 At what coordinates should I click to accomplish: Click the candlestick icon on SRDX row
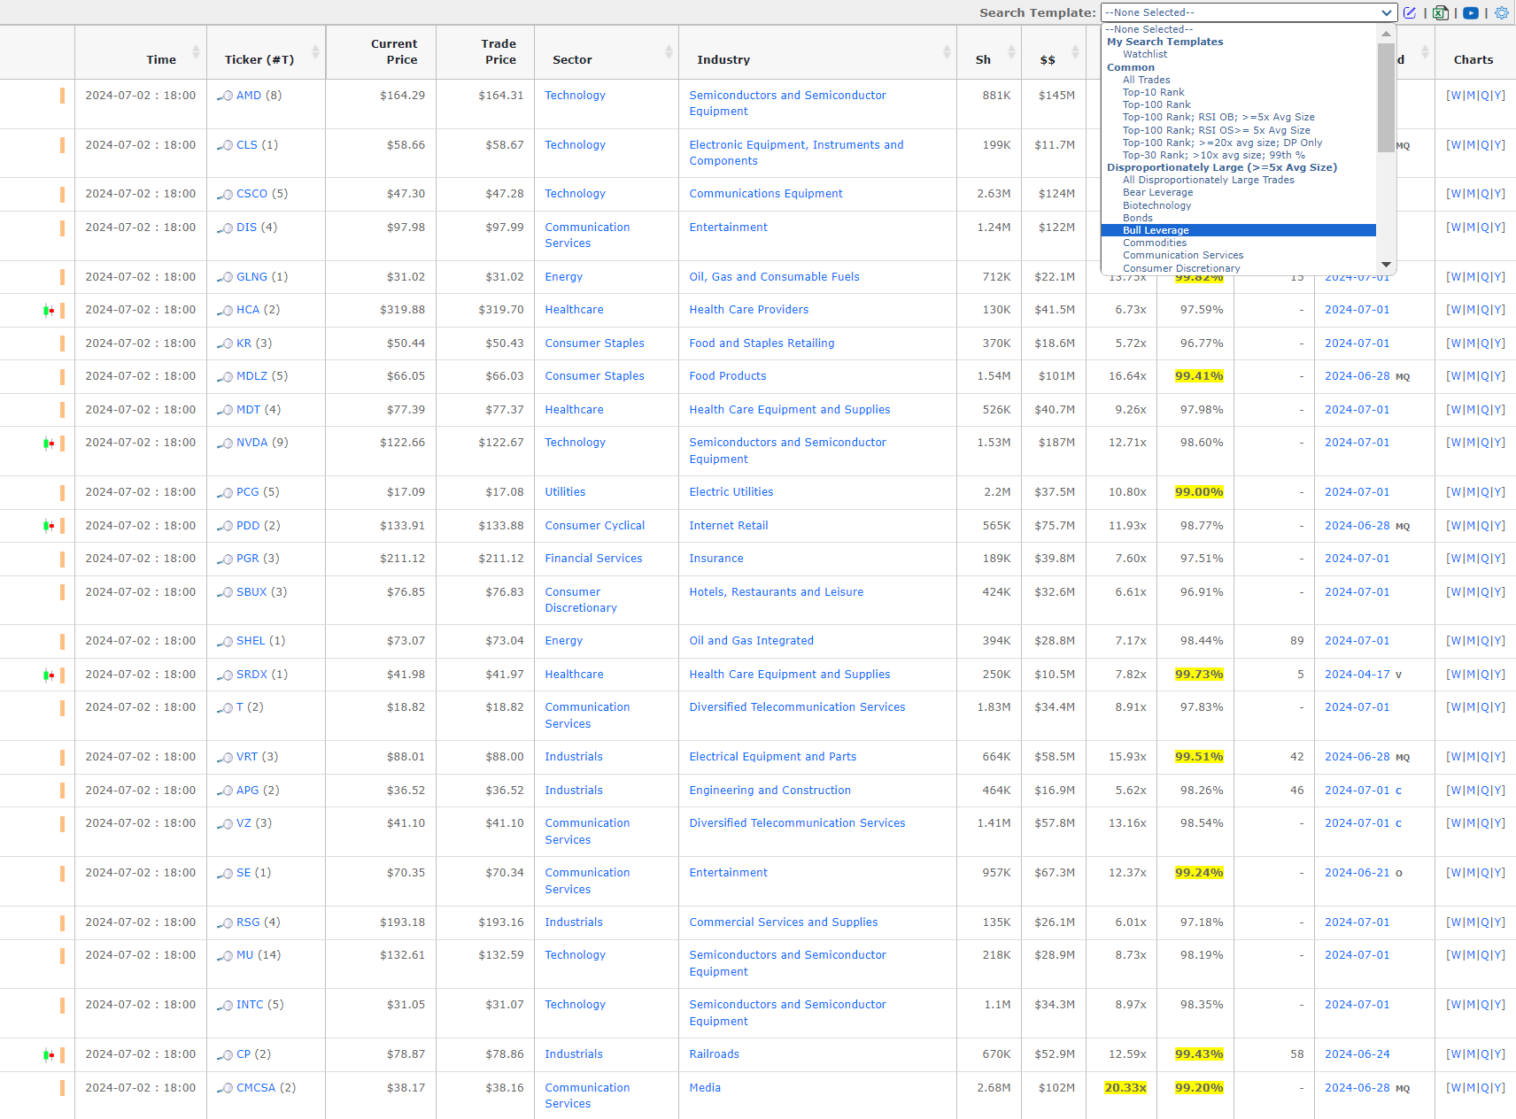point(49,675)
